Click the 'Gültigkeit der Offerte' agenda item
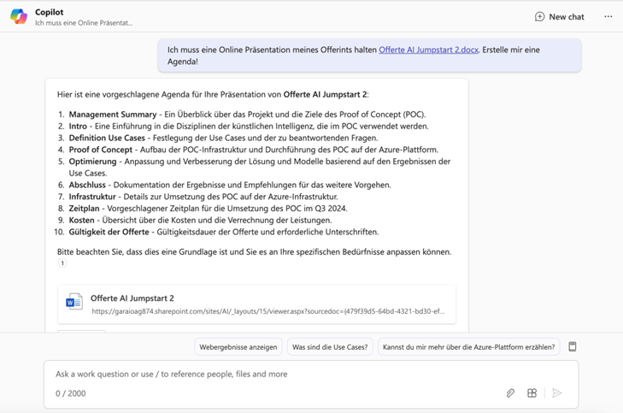This screenshot has height=413, width=623. 109,232
